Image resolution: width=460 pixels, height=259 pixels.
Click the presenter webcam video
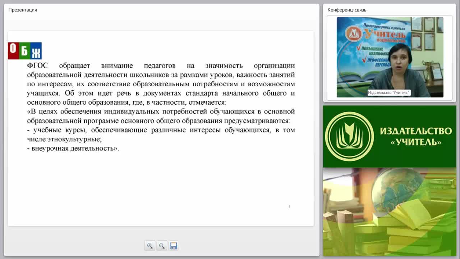point(390,57)
